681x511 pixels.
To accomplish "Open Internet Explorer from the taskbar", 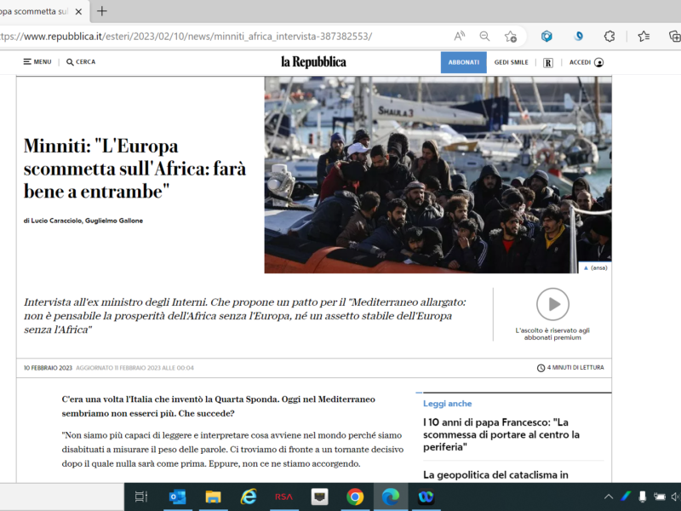I will (x=249, y=497).
